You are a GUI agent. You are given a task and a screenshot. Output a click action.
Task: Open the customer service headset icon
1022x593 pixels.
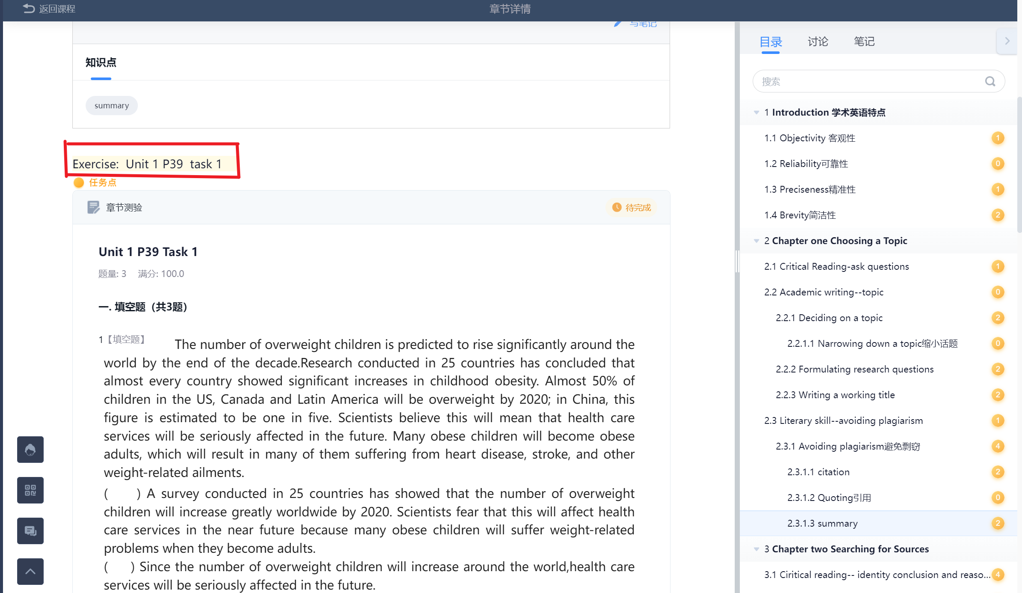point(30,449)
